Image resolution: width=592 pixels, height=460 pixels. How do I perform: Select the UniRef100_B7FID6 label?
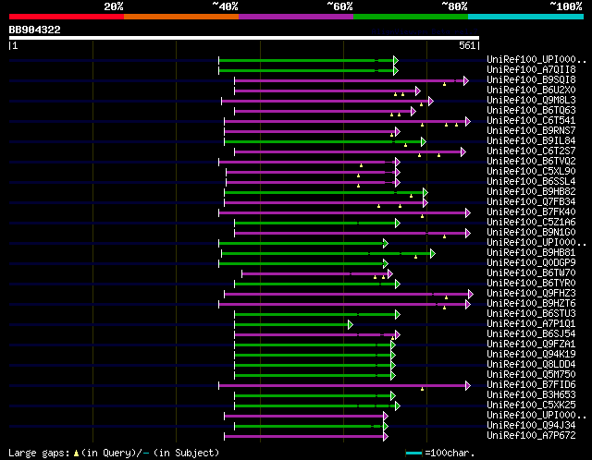point(531,385)
